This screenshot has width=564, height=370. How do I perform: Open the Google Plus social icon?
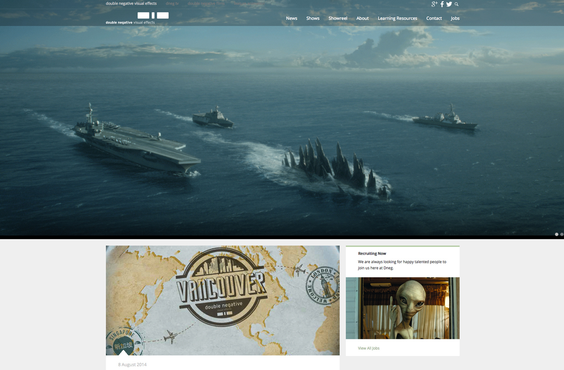pyautogui.click(x=434, y=4)
